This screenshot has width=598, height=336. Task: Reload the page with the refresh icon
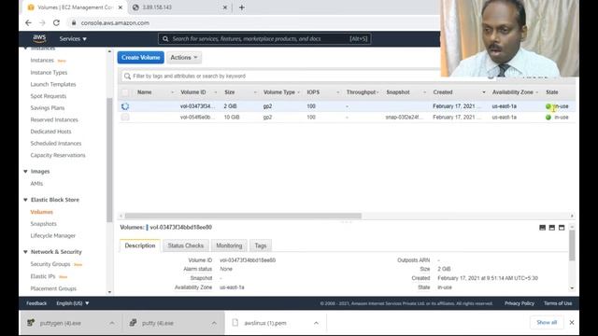[56, 22]
